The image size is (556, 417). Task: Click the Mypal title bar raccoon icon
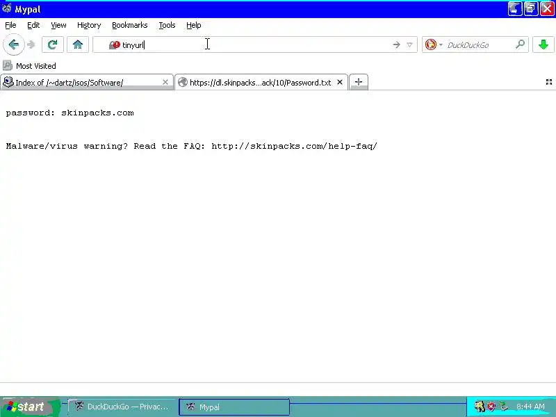(7, 8)
